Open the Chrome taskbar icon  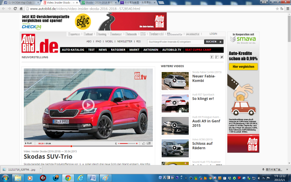68,178
